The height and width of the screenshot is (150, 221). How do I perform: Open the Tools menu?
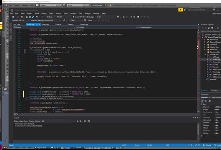pyautogui.click(x=66, y=13)
